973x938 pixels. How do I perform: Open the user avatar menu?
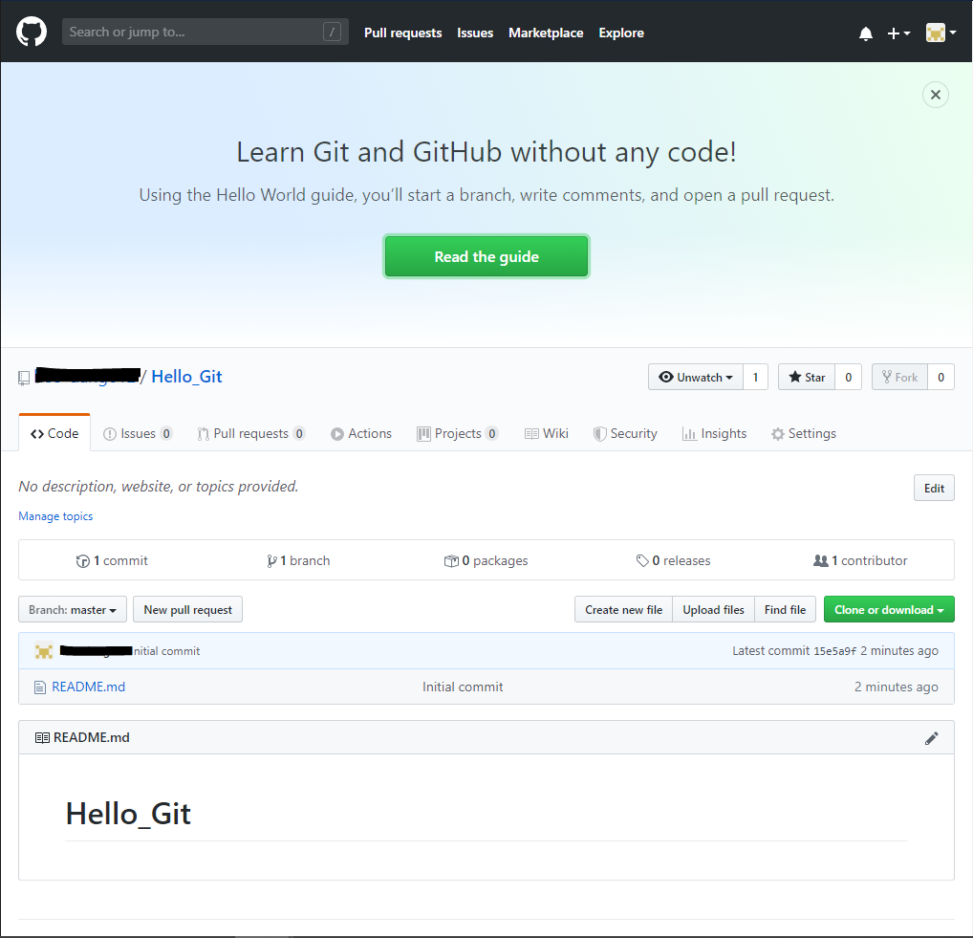941,33
